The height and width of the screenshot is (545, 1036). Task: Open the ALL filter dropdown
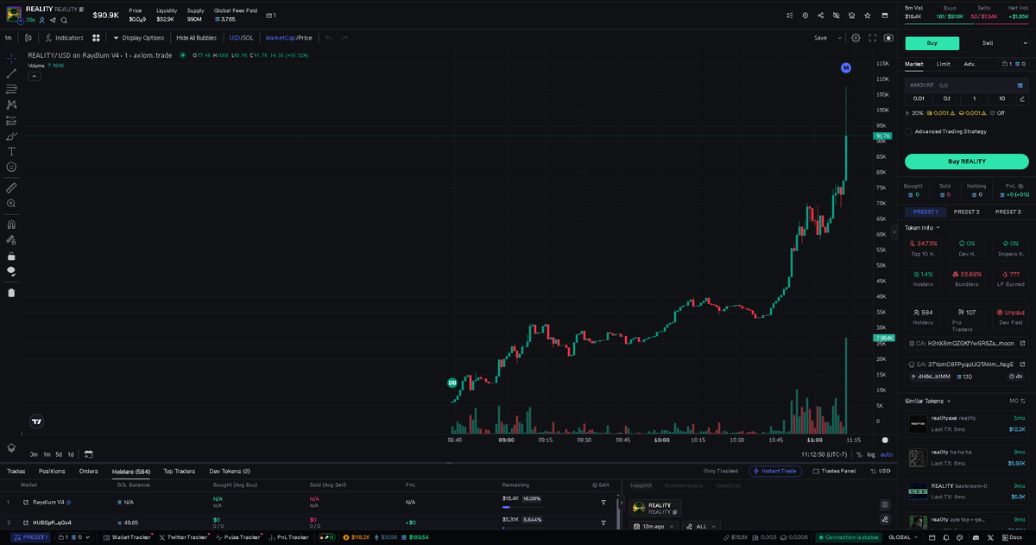tap(701, 526)
